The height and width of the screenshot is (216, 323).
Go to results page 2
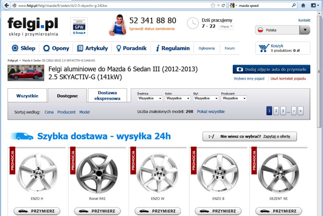pos(276,111)
